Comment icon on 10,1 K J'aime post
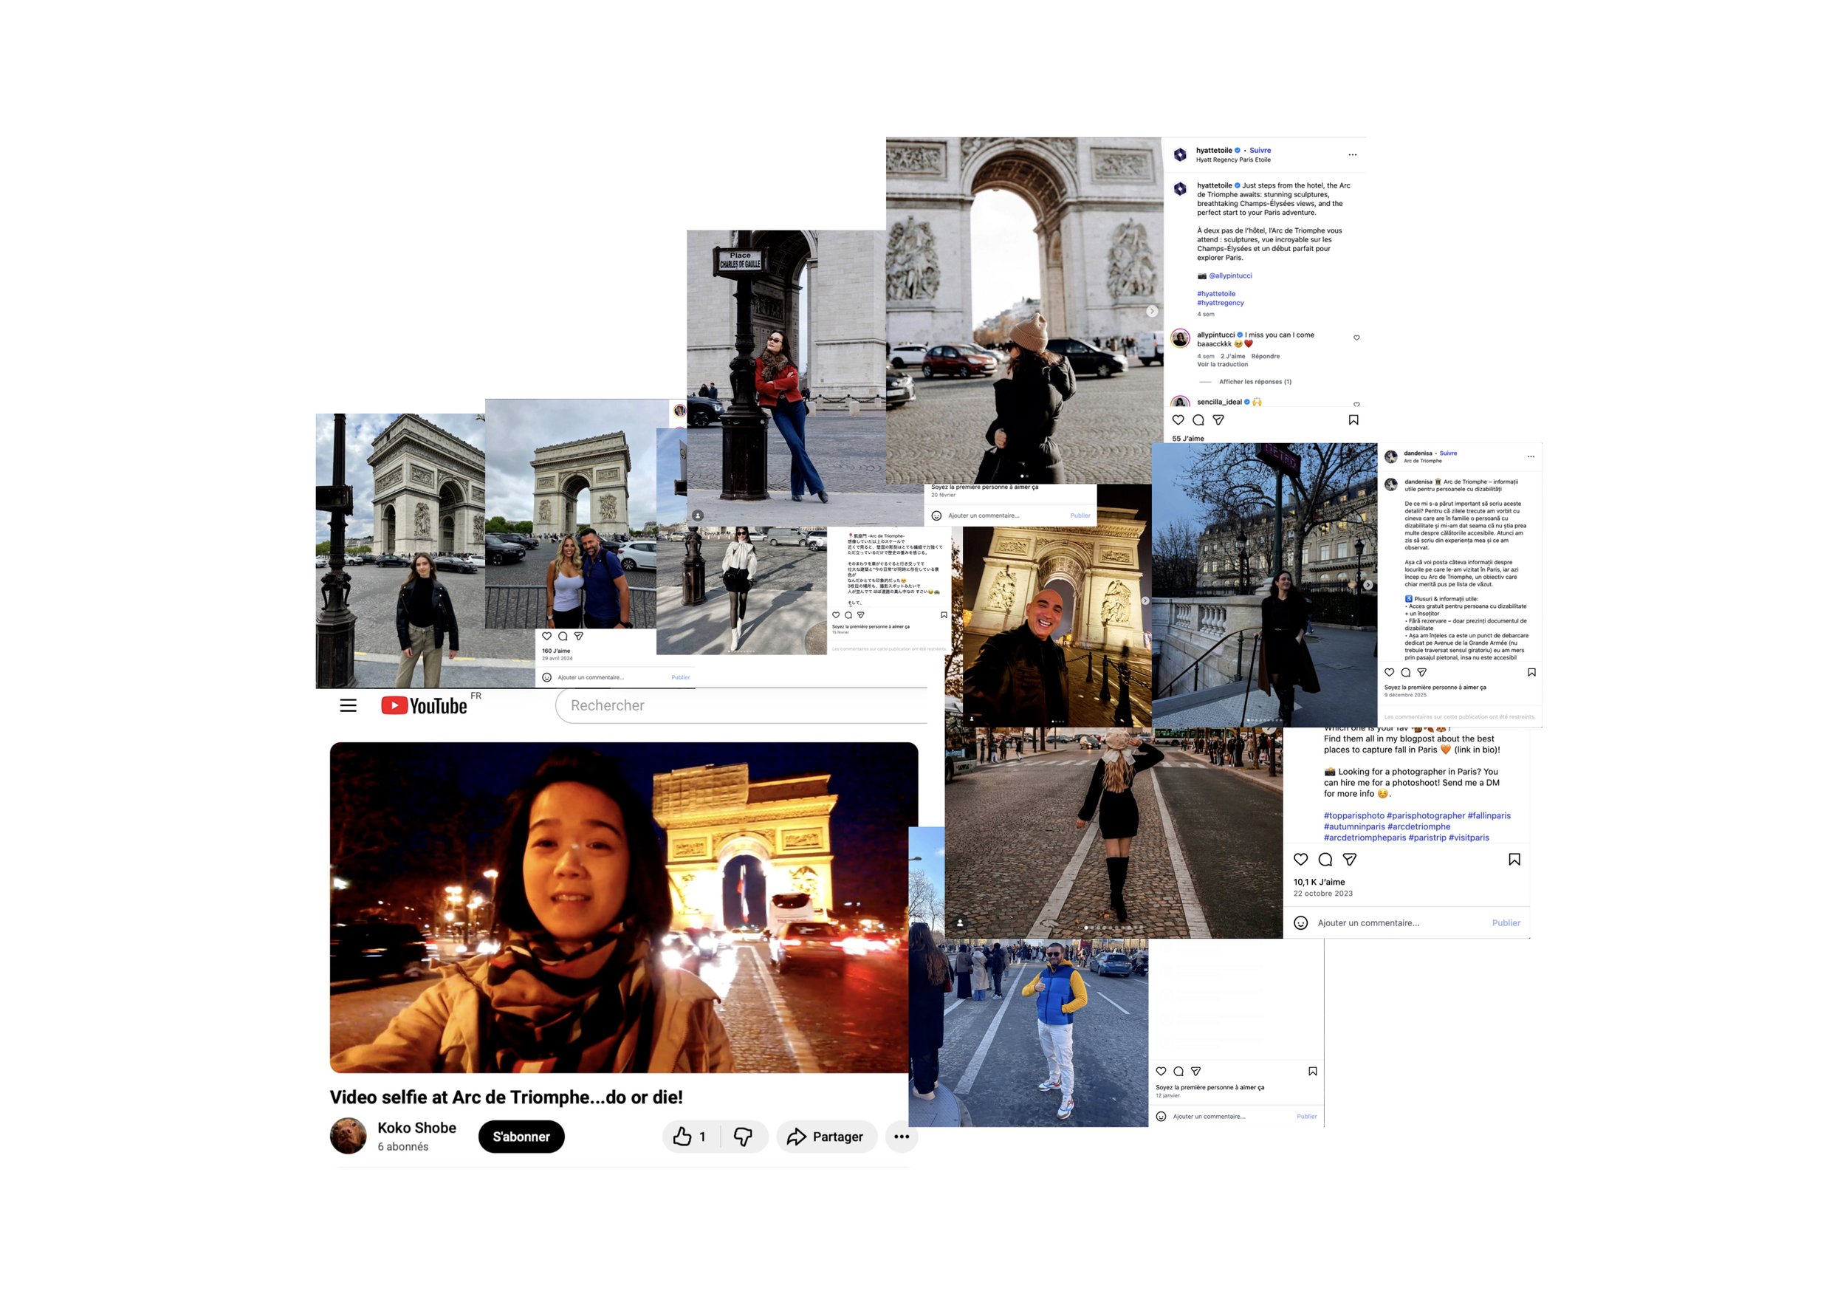The height and width of the screenshot is (1305, 1846). point(1325,860)
